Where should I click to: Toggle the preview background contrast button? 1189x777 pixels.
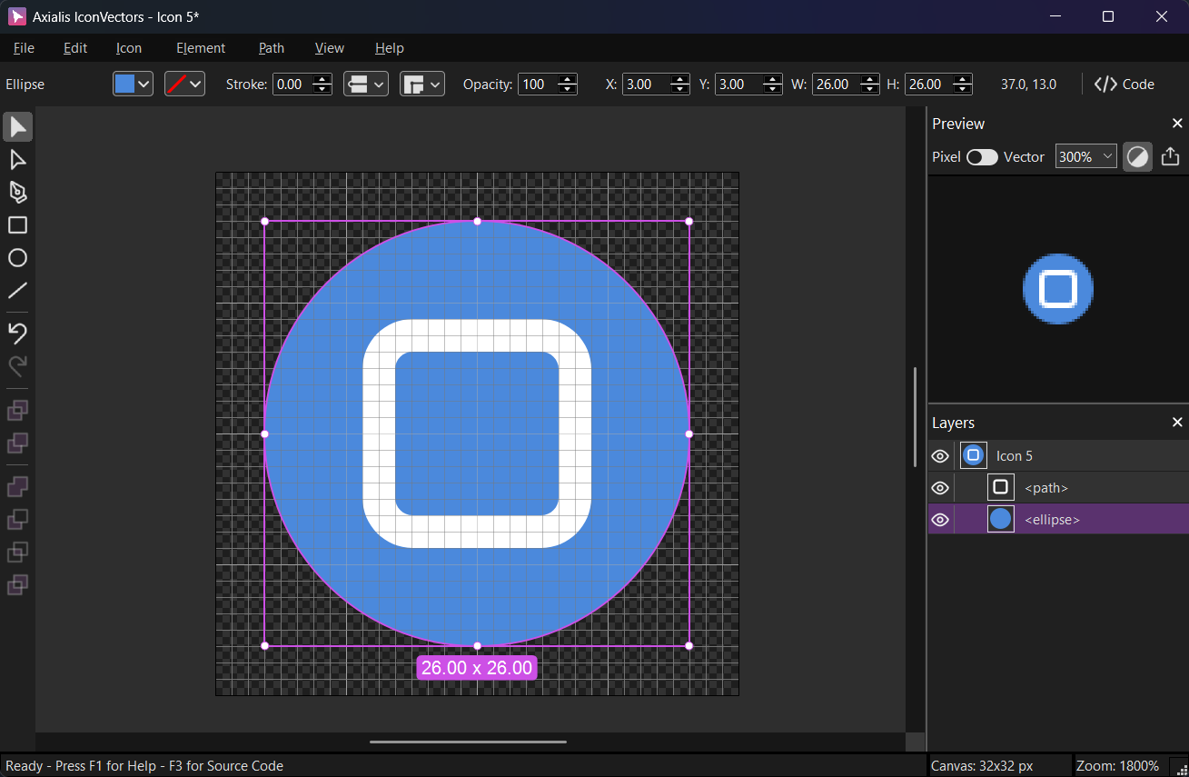pos(1137,156)
